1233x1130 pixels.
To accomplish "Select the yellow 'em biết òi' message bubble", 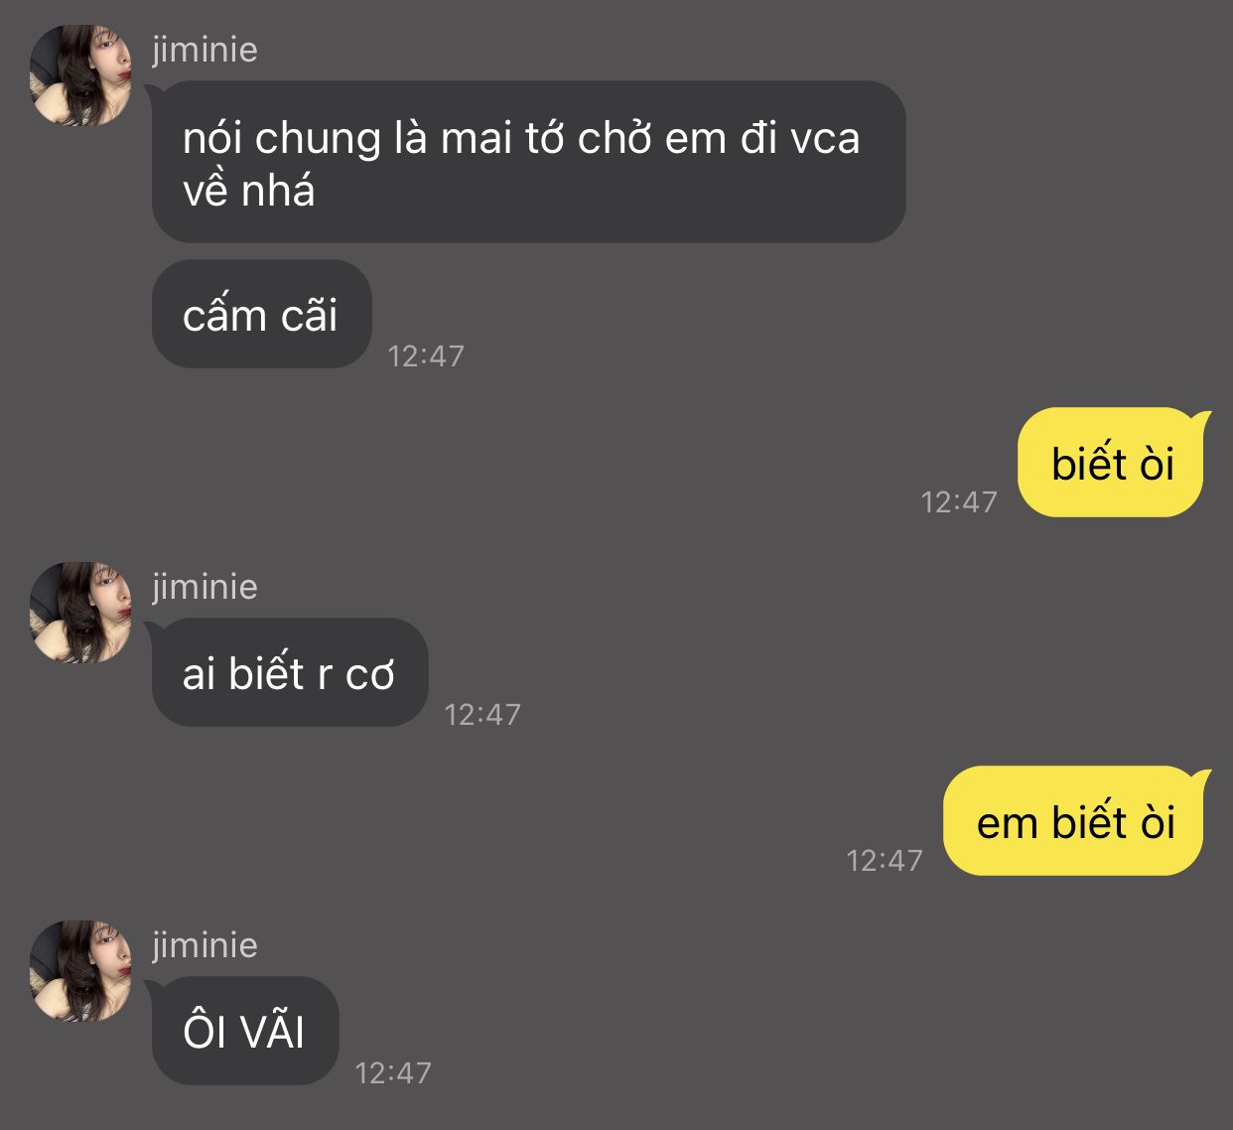I will [1075, 821].
